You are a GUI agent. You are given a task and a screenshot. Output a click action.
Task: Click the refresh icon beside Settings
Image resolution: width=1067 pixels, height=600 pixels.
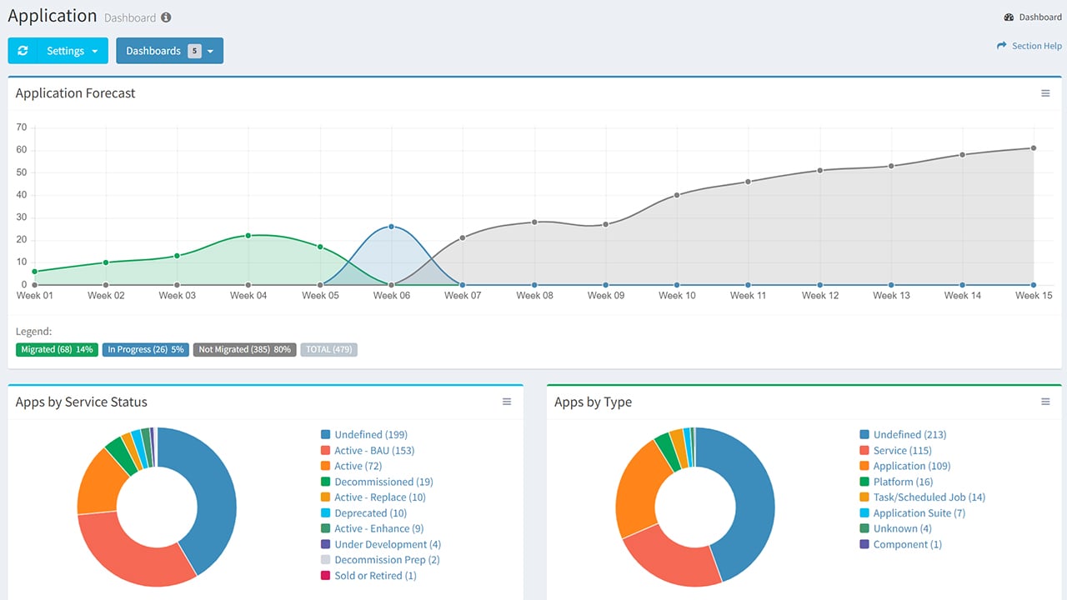tap(23, 51)
